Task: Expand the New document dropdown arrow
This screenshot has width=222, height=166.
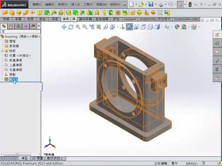Action: tap(136, 5)
